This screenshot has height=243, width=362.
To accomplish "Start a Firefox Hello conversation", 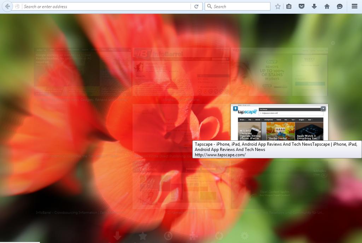I will 340,6.
